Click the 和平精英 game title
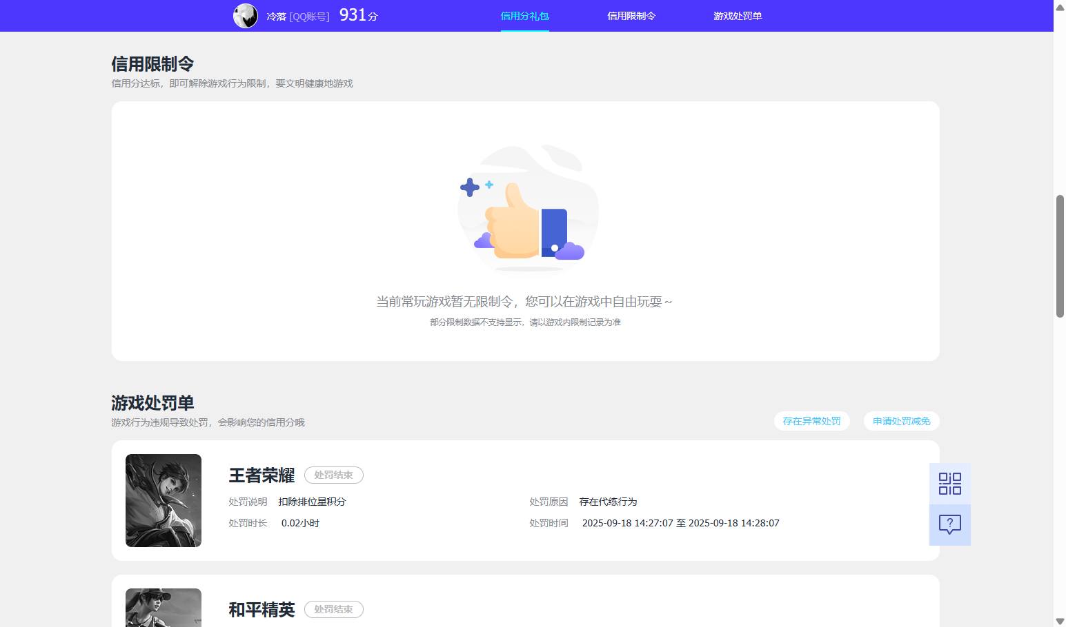The height and width of the screenshot is (627, 1066). pyautogui.click(x=261, y=610)
